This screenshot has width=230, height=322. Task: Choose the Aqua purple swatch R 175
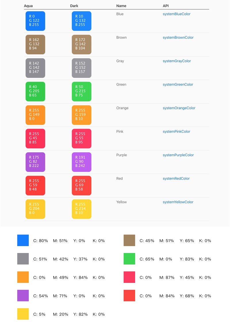coord(35,162)
